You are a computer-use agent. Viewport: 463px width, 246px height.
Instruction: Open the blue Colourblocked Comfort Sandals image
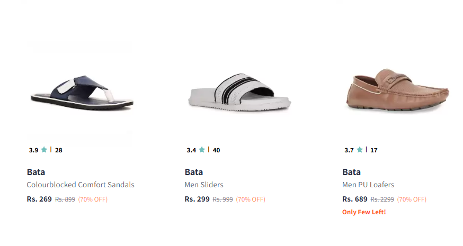click(x=79, y=93)
